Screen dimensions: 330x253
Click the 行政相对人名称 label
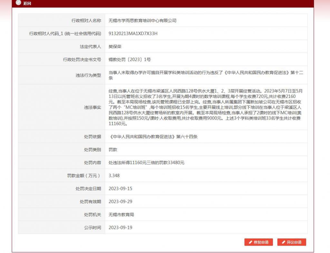86,20
